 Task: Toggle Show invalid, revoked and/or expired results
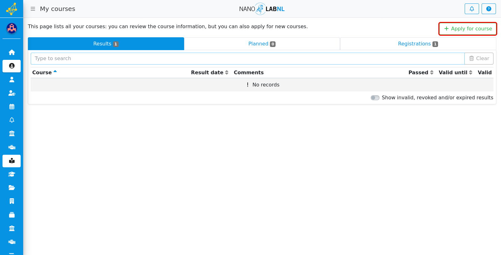tap(375, 98)
